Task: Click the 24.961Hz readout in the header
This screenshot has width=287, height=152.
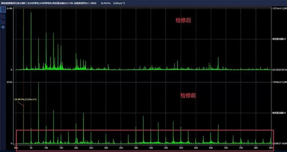Action: [x=106, y=2]
